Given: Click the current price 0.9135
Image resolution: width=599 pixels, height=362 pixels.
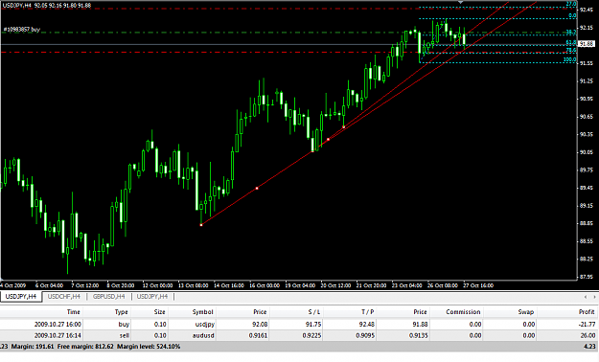Looking at the screenshot, I should [418, 335].
